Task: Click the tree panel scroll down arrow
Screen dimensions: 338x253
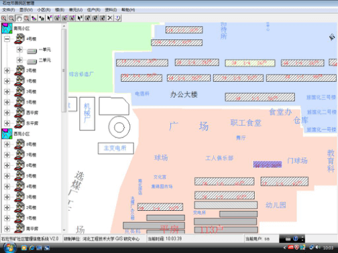Action: (64, 230)
